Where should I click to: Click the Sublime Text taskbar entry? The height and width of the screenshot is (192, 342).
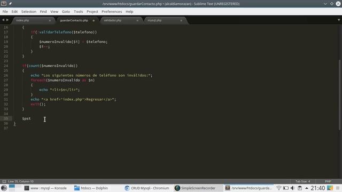(248, 188)
